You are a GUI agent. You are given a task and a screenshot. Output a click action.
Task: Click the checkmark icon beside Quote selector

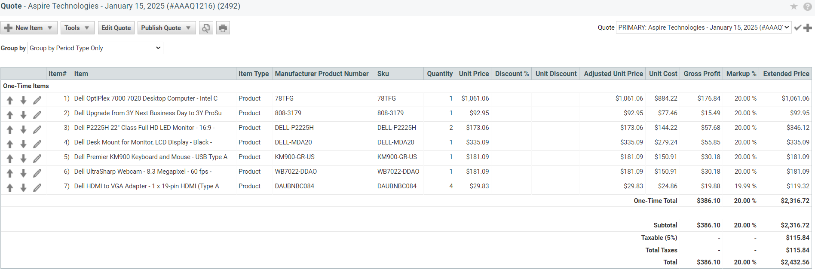pyautogui.click(x=797, y=28)
